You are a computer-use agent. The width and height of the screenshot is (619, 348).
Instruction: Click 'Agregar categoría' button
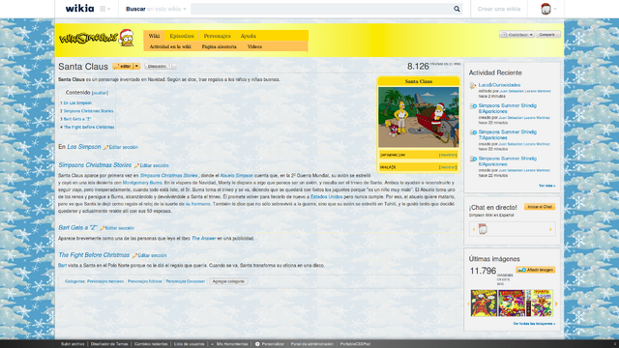(x=228, y=281)
